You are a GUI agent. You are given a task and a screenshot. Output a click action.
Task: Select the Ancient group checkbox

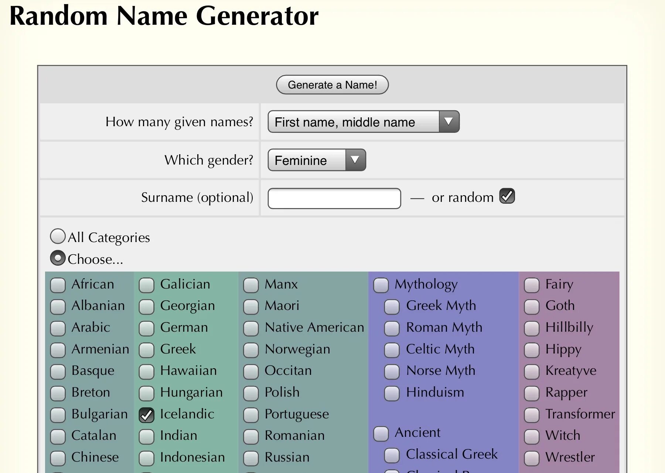[x=381, y=434]
